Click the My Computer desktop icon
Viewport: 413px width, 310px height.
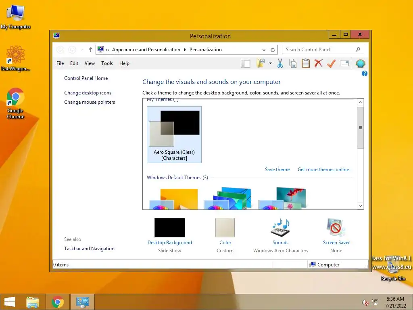pyautogui.click(x=16, y=17)
